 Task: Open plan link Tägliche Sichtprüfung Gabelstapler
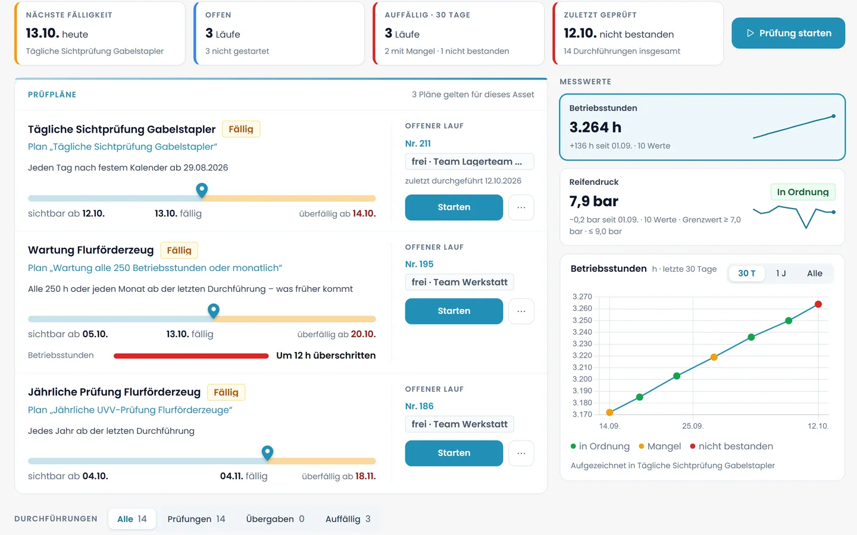[123, 147]
